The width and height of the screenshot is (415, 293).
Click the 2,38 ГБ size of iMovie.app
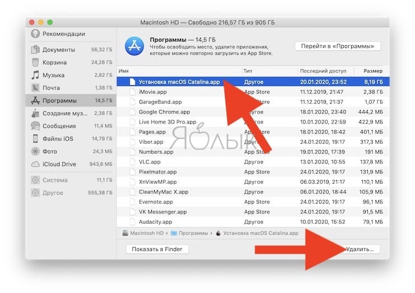coord(373,92)
